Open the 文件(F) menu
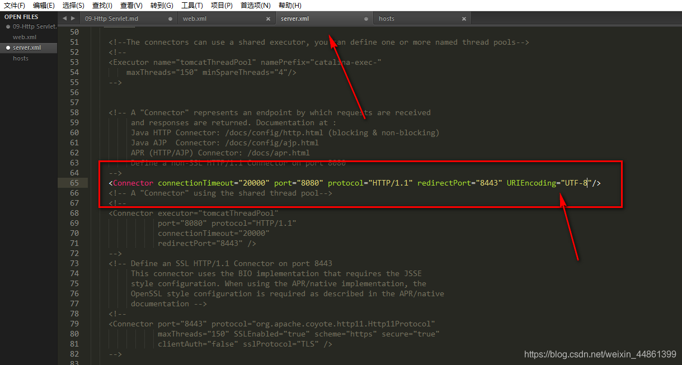682x365 pixels. point(15,6)
